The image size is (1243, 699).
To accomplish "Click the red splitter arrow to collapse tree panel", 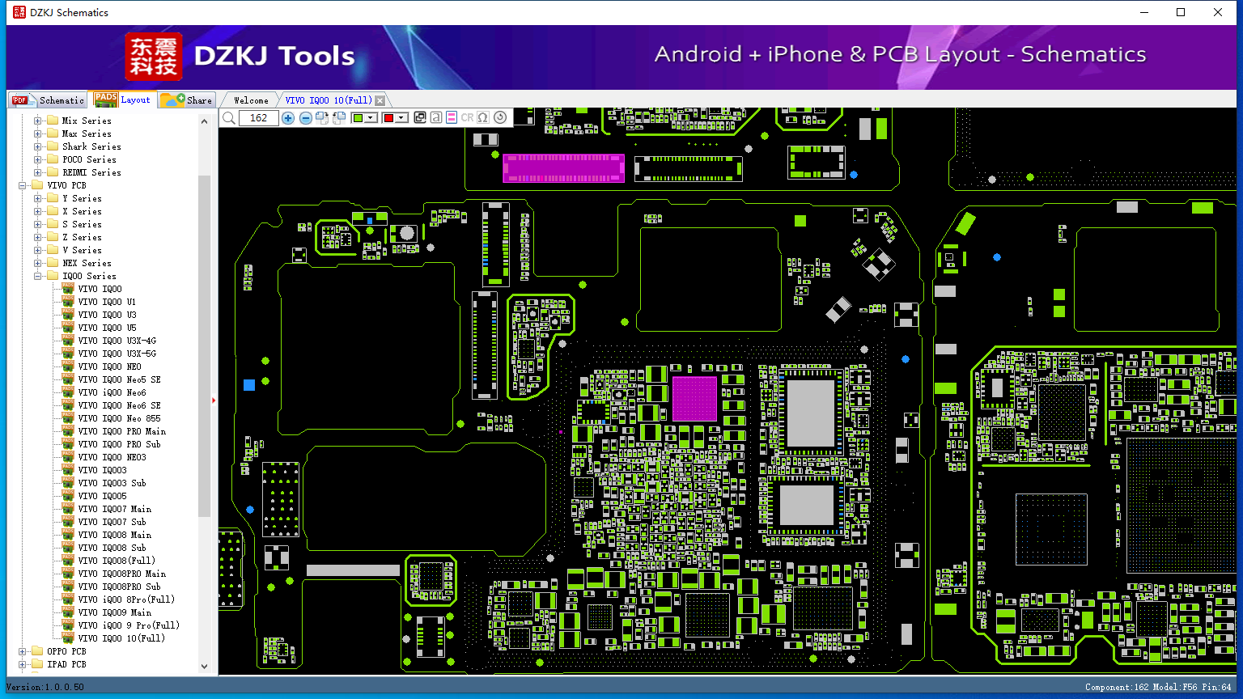I will [214, 400].
